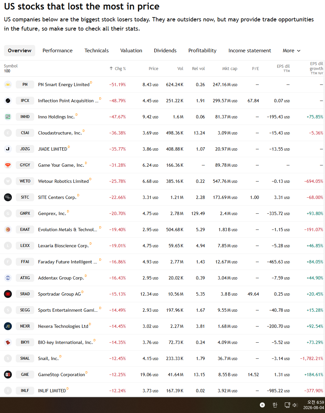Click the WETO placeholder logo icon
This screenshot has height=413, width=325.
[x=8, y=181]
